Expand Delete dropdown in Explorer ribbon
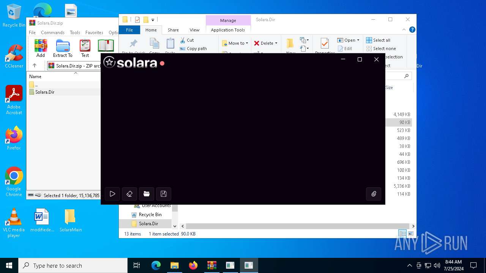This screenshot has width=486, height=273. tap(276, 43)
